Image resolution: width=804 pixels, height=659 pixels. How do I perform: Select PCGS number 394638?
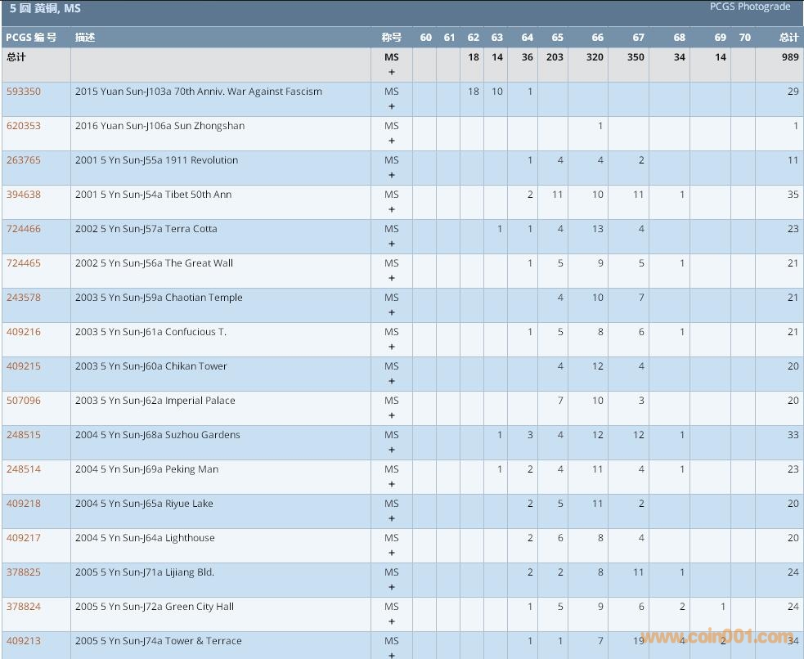[x=23, y=195]
